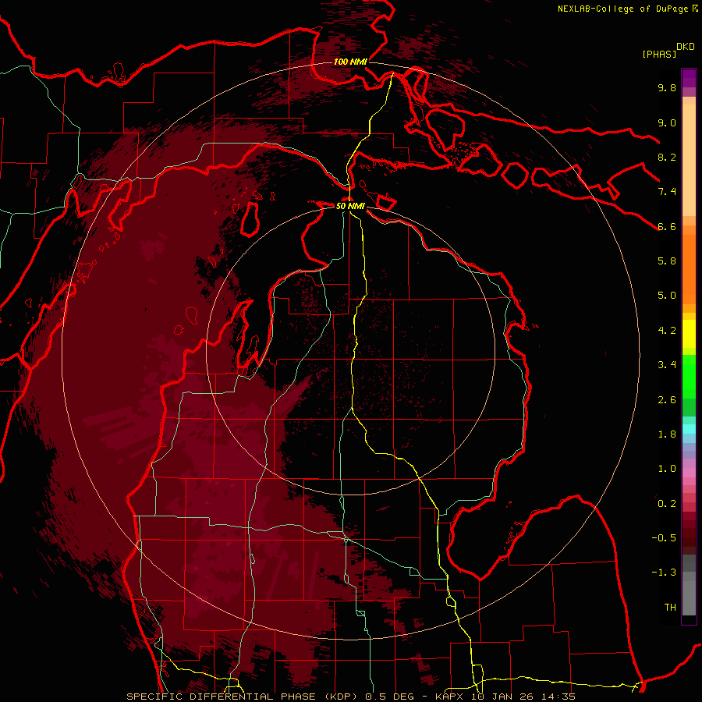Click the 9.8 legend value
This screenshot has height=702, width=702.
[667, 87]
